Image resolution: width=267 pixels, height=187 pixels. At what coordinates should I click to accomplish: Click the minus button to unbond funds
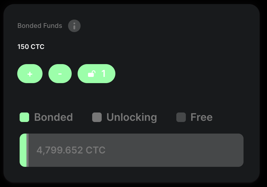click(x=60, y=74)
